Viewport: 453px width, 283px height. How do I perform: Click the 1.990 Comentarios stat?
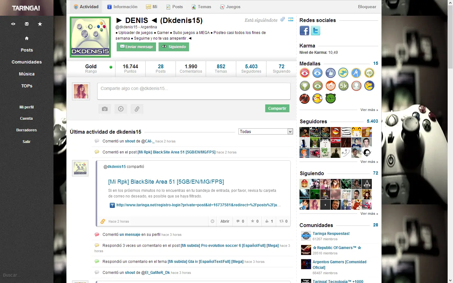tap(191, 69)
